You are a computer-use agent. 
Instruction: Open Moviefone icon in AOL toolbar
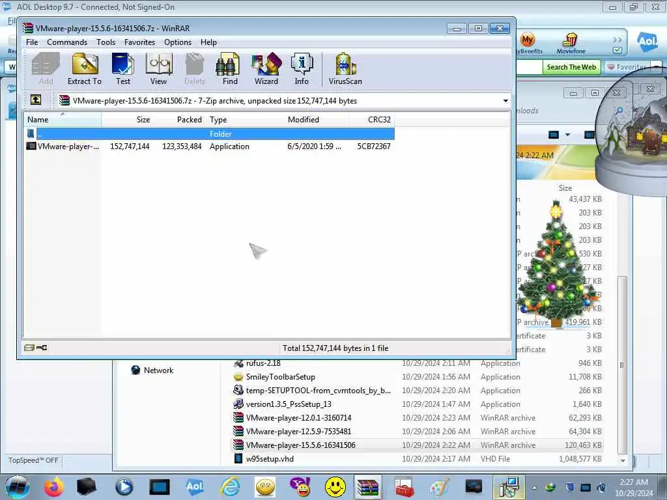(x=571, y=44)
